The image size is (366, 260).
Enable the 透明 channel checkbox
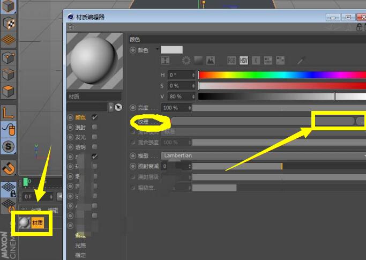coord(94,146)
